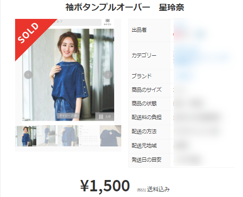The width and height of the screenshot is (243, 197).
Task: Select the fourth thumbnail with size chart
Action: click(x=89, y=136)
